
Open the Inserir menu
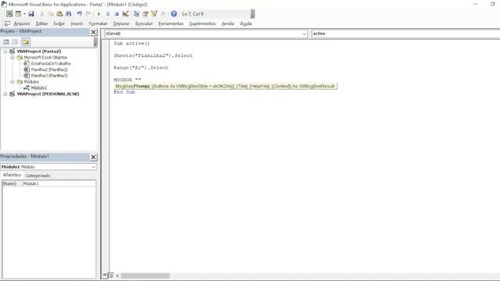pyautogui.click(x=77, y=23)
